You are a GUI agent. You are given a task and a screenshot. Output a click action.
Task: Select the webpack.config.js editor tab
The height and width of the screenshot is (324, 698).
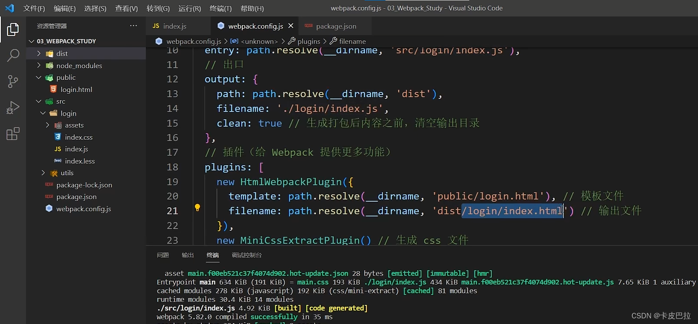(x=255, y=26)
